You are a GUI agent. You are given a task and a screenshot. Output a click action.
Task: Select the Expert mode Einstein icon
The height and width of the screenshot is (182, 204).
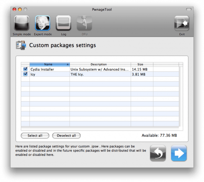[42, 23]
